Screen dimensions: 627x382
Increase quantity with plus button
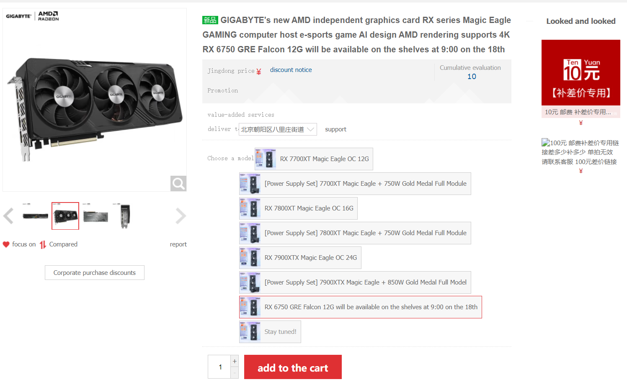click(x=235, y=361)
